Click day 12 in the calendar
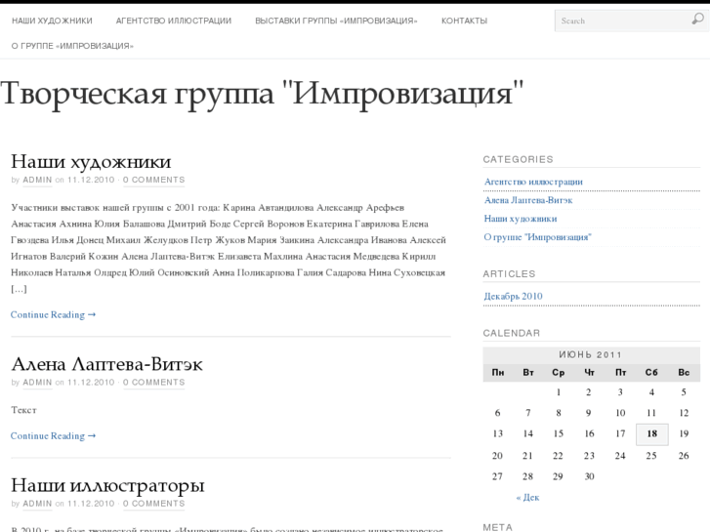Image resolution: width=710 pixels, height=532 pixels. coord(684,413)
